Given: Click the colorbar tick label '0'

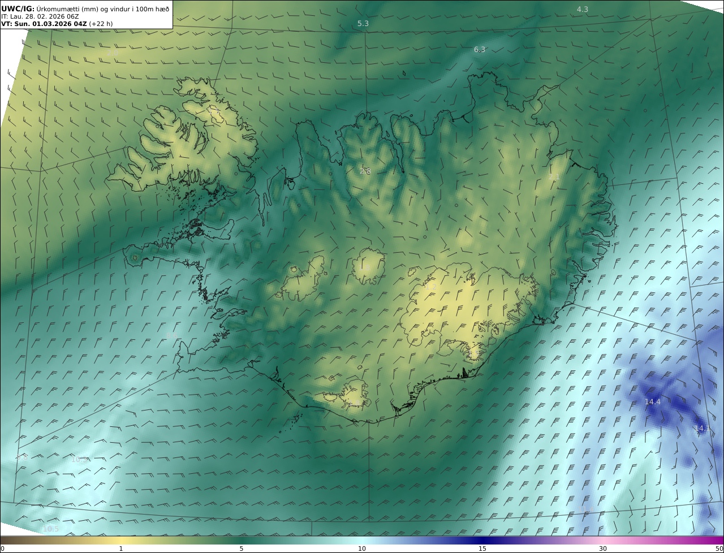Looking at the screenshot, I should (x=2, y=548).
